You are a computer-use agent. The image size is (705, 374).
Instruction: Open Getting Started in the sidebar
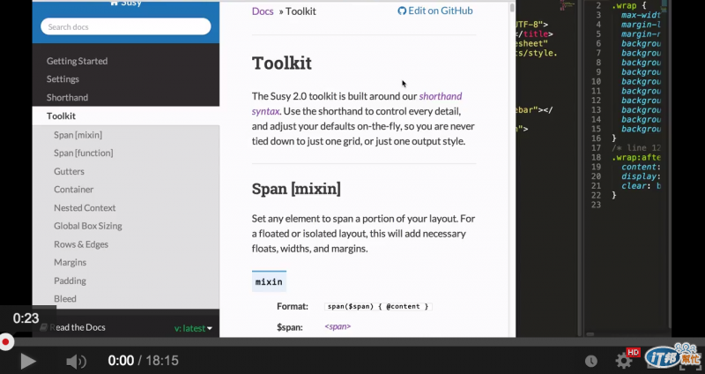point(77,61)
